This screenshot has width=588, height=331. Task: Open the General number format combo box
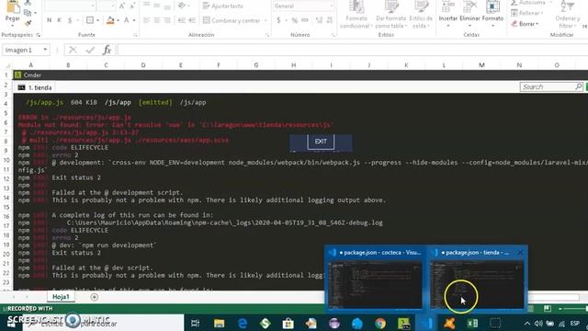click(303, 6)
